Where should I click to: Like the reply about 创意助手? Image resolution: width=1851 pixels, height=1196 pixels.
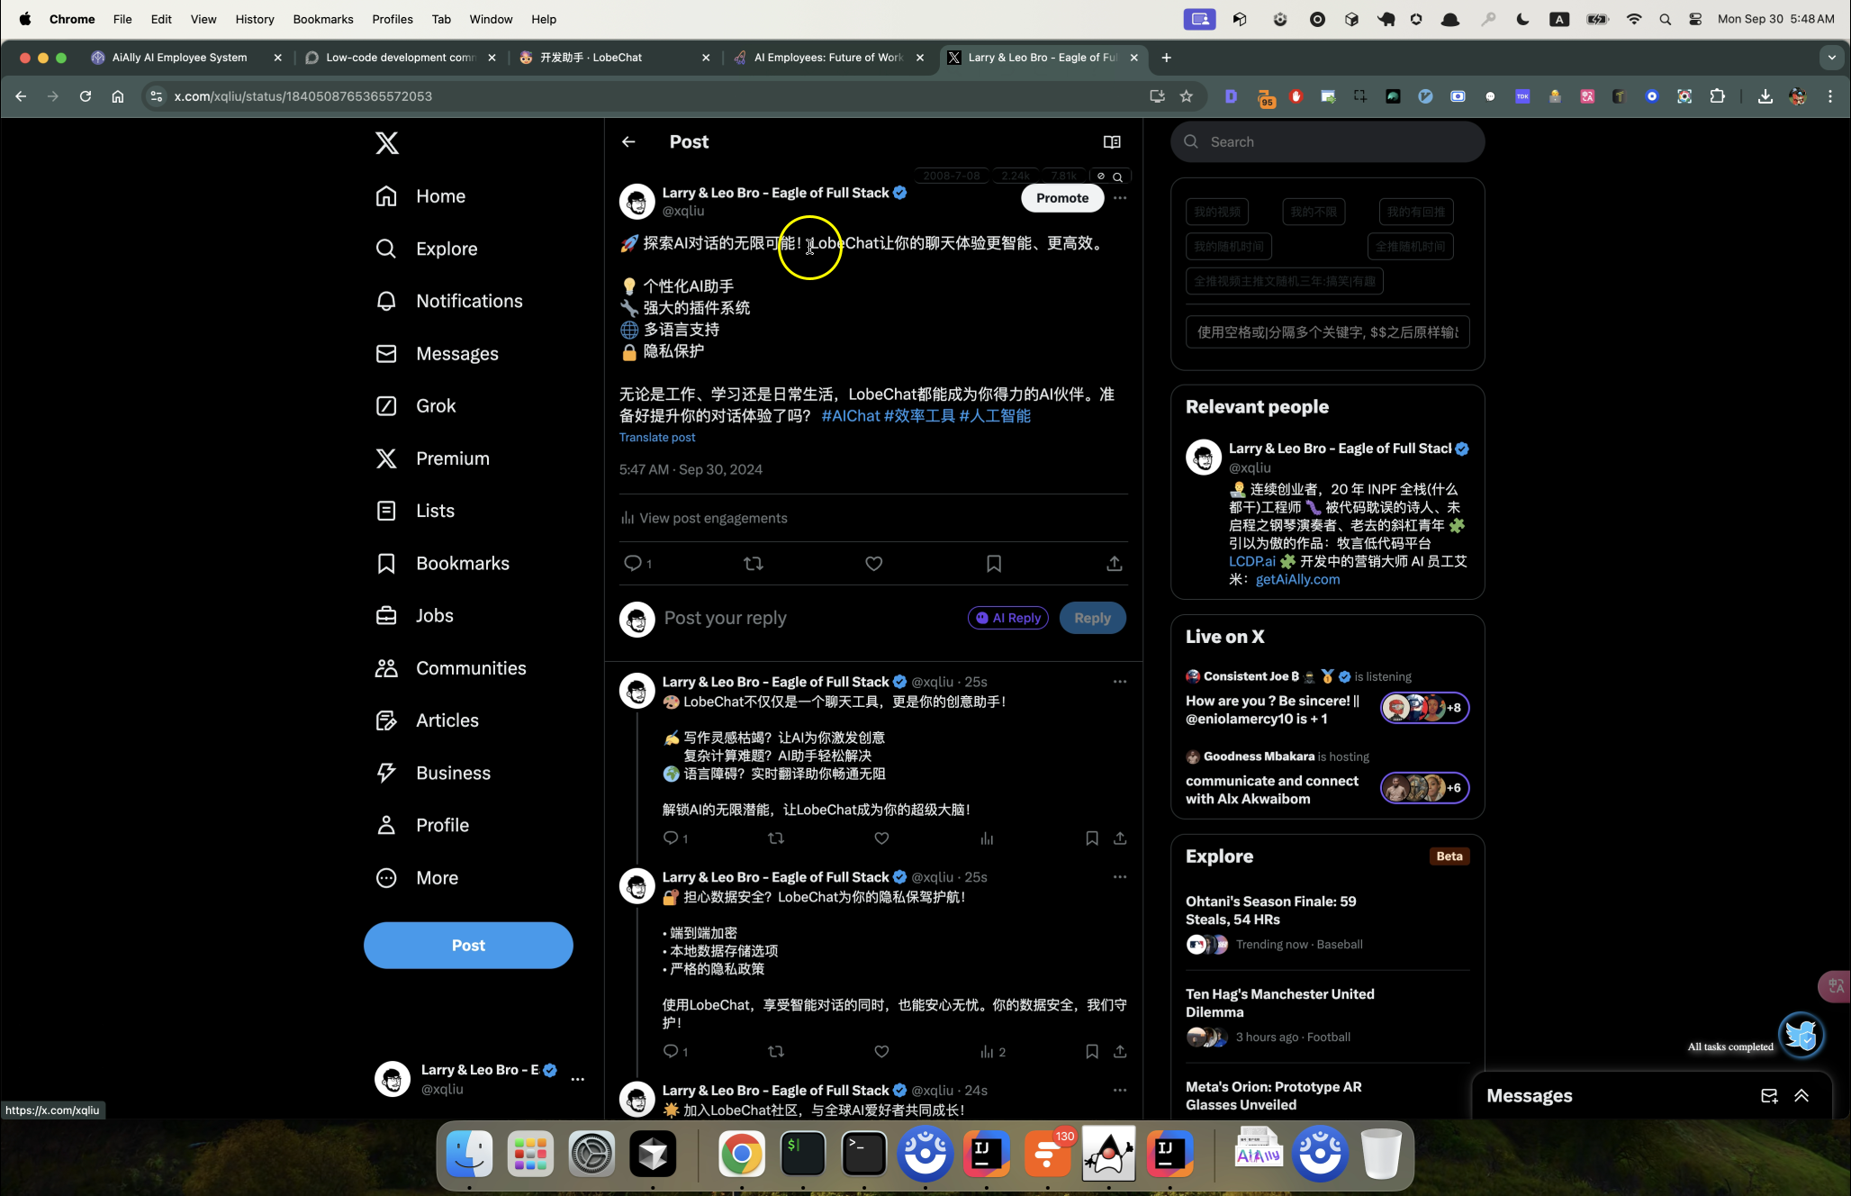[x=881, y=838]
